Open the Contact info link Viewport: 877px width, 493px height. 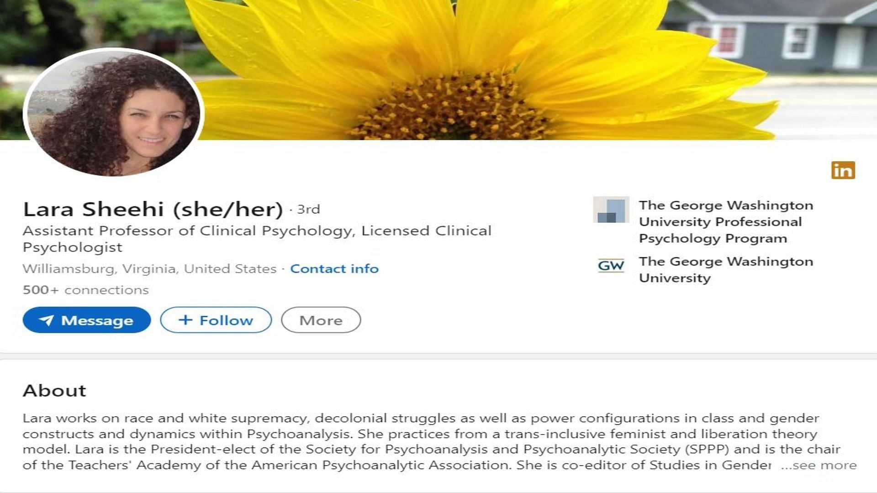click(x=334, y=269)
